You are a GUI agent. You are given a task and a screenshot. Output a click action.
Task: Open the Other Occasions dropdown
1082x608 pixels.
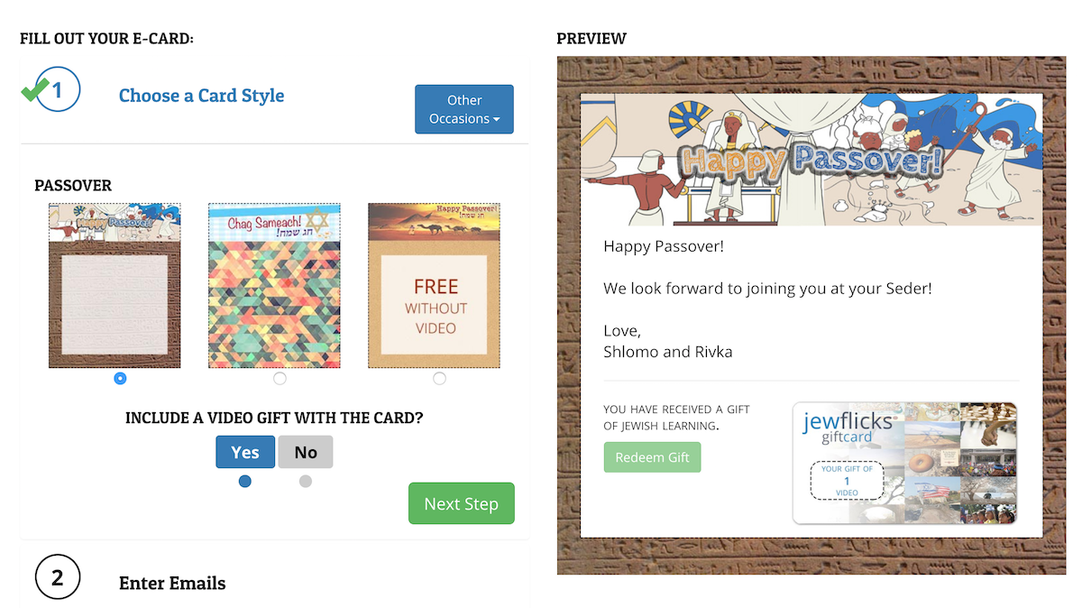(x=463, y=109)
